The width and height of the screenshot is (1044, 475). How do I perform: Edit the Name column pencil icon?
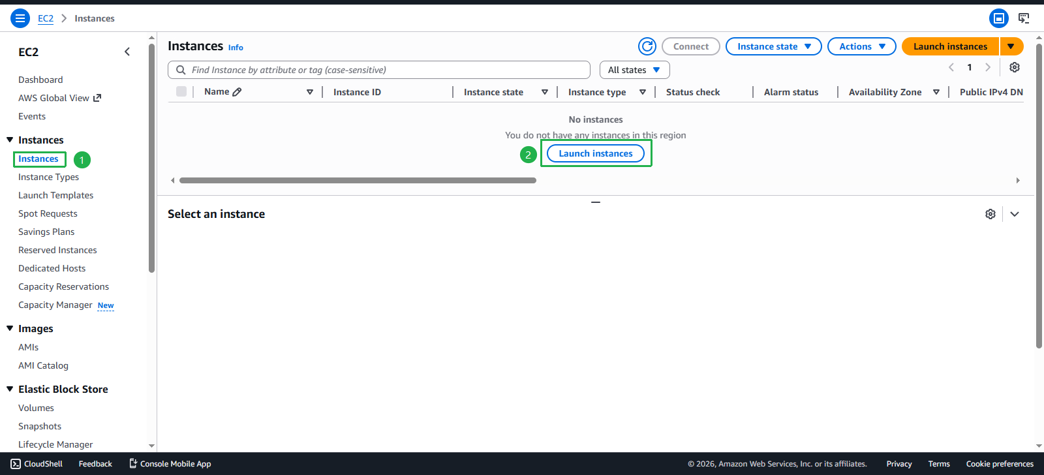pyautogui.click(x=237, y=92)
